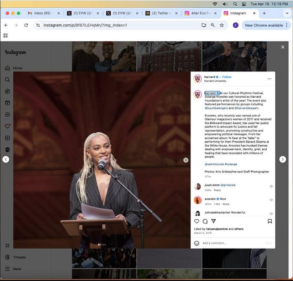Screen dimensions: 293x281
Task: Open Wi-Fi status in menu bar
Action: tap(215, 4)
